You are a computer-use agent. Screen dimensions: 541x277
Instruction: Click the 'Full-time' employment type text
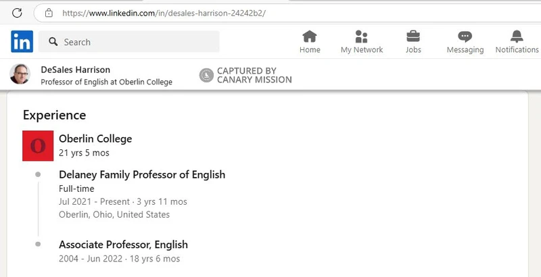76,188
